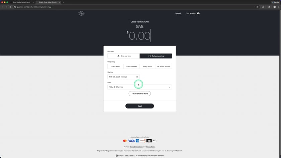Close the first Give - Cedar Valley Church tab
This screenshot has height=158, width=281.
pos(33,2)
